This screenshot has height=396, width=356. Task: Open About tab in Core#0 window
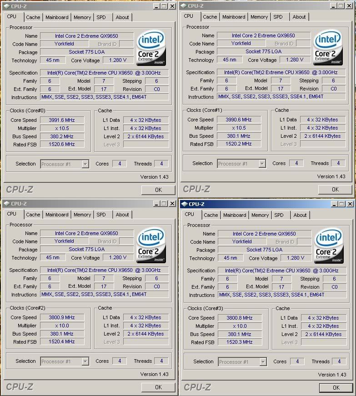(122, 17)
